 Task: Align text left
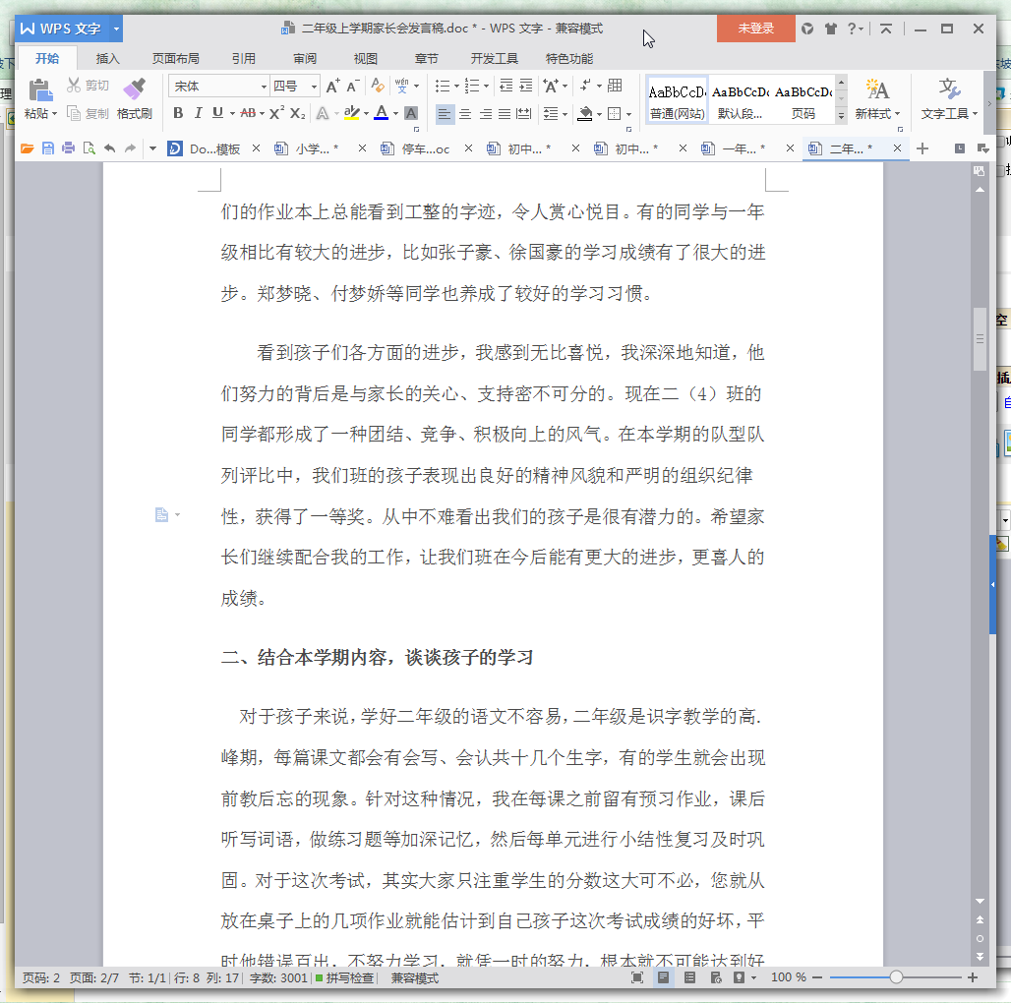(445, 114)
